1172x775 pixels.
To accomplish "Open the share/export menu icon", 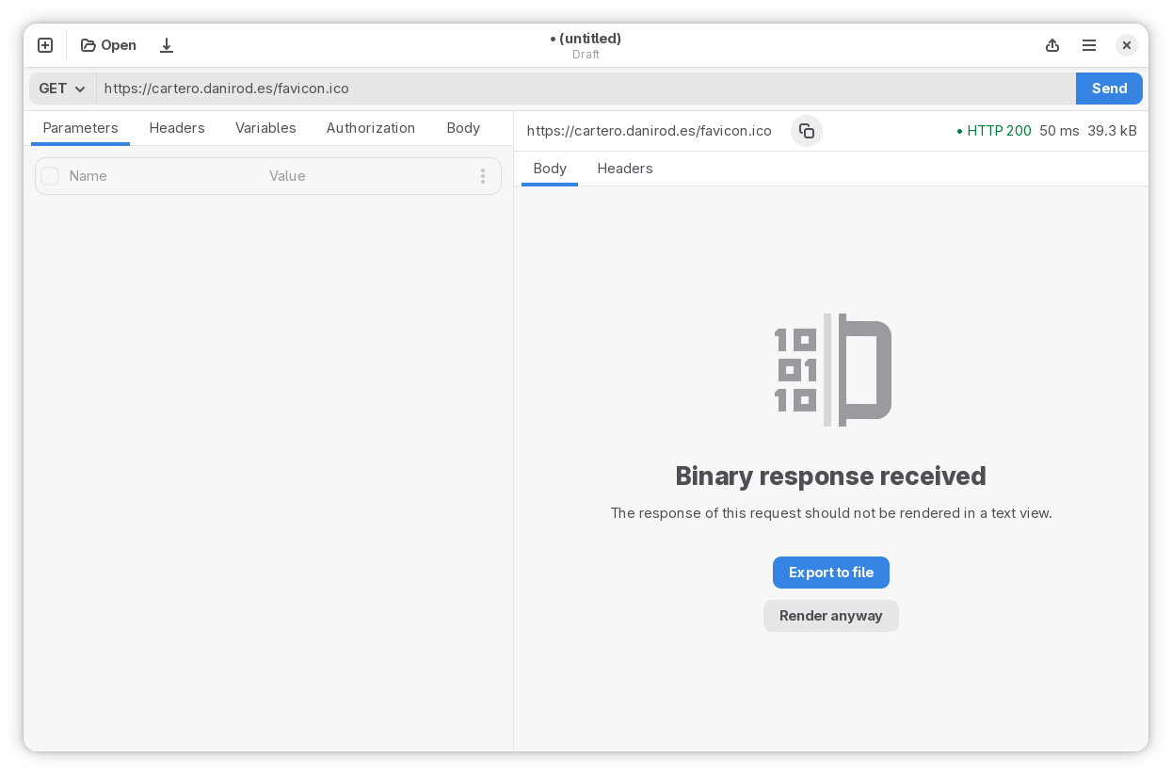I will point(1052,44).
